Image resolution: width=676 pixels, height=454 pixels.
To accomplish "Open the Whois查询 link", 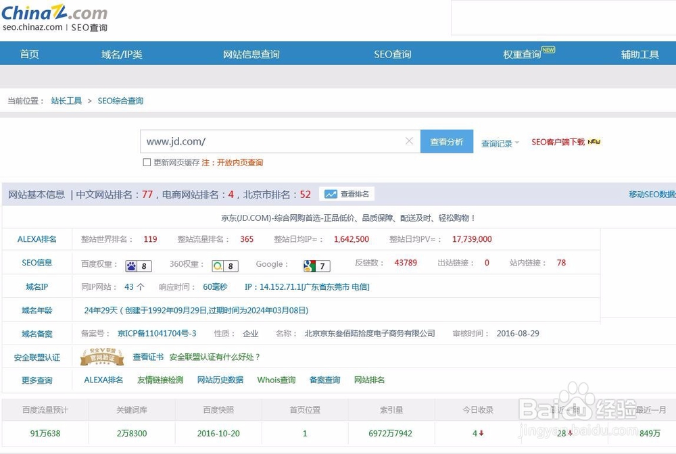I will [276, 380].
